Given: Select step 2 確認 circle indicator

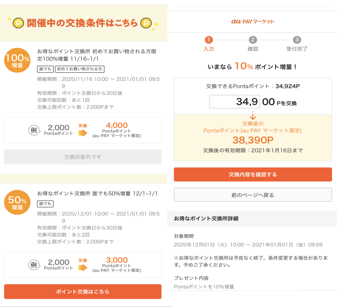Looking at the screenshot, I should 253,40.
